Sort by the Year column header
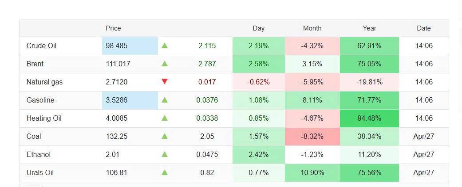462x187 pixels. coord(369,28)
